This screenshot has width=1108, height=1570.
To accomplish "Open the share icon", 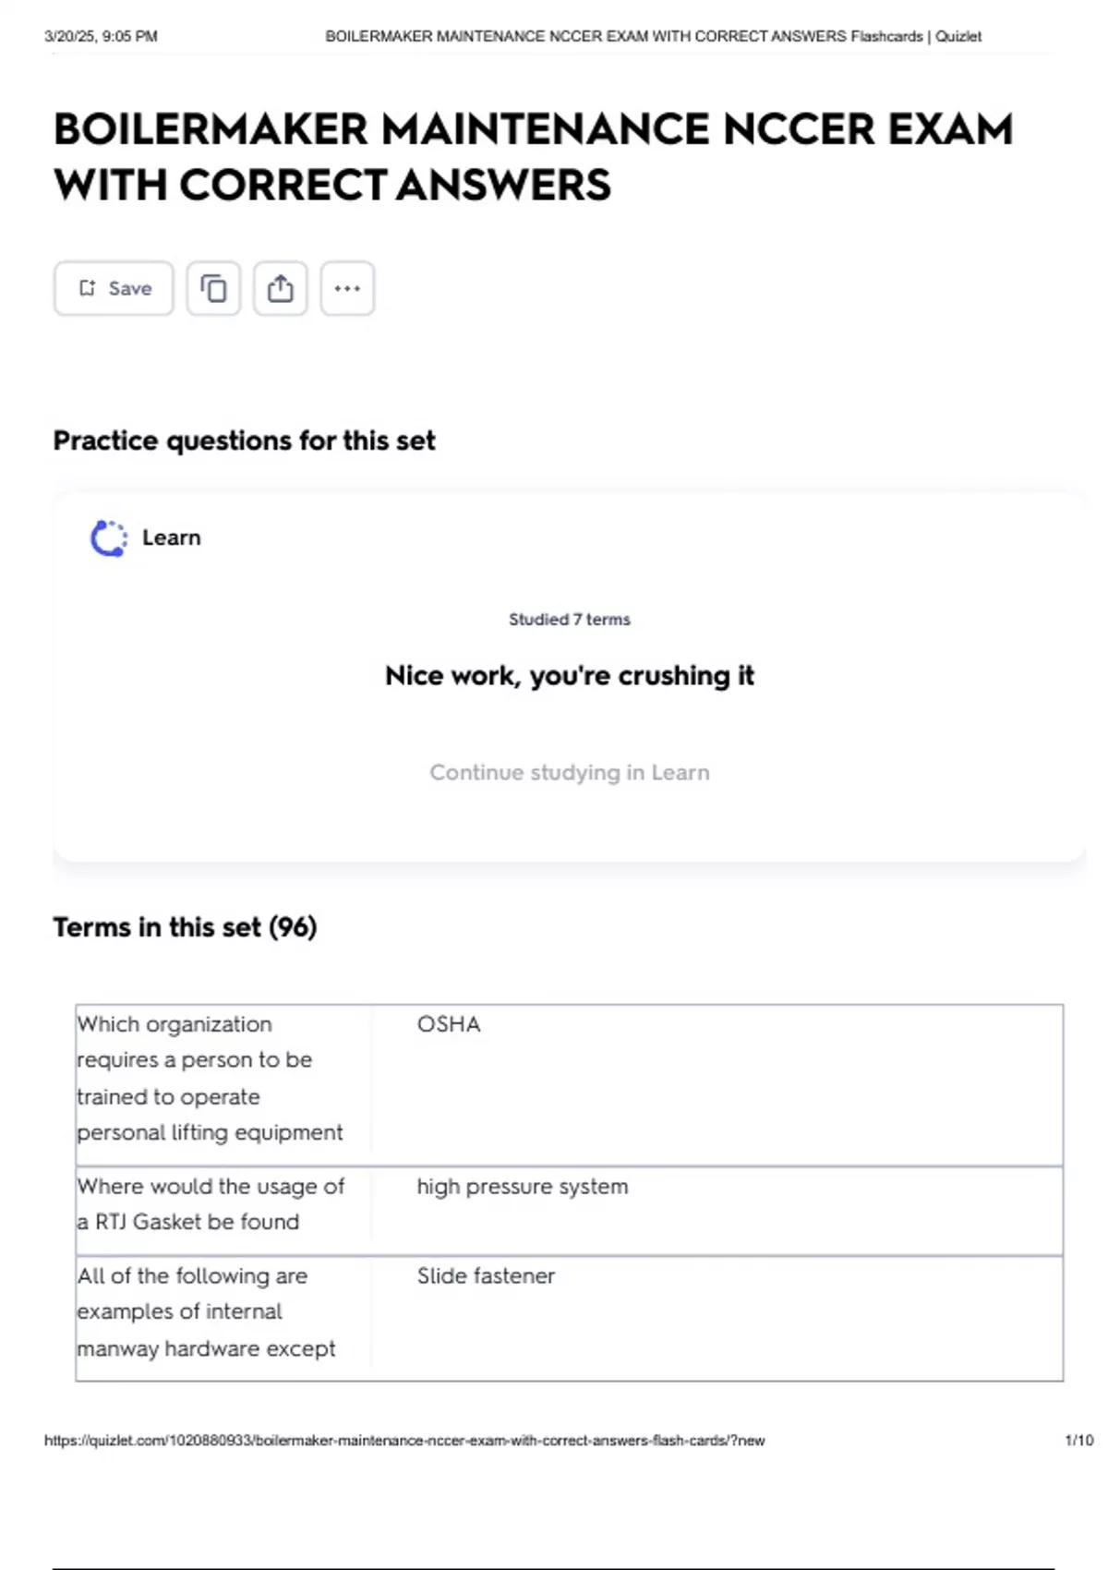I will click(281, 288).
